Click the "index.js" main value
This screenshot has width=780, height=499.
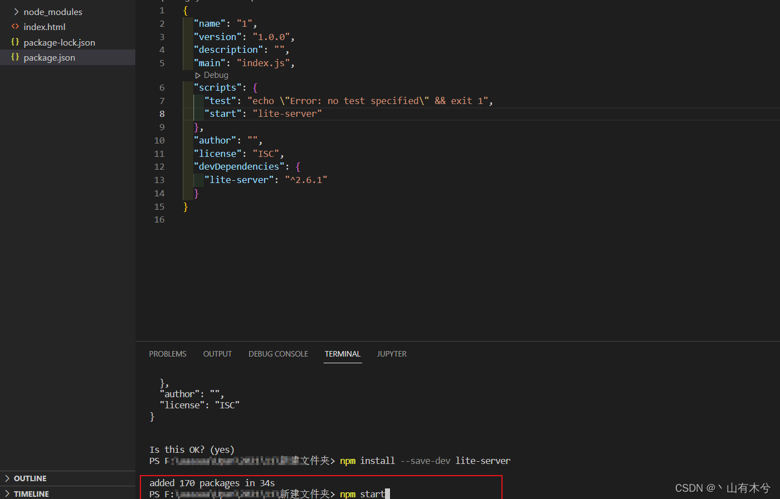[264, 63]
